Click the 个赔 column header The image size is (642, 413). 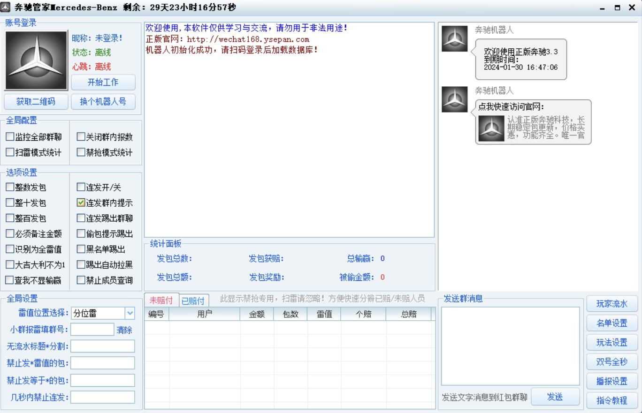pos(363,315)
